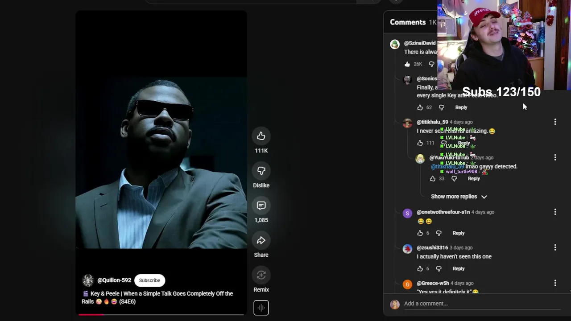Open @Quillon-592 channel name

114,280
